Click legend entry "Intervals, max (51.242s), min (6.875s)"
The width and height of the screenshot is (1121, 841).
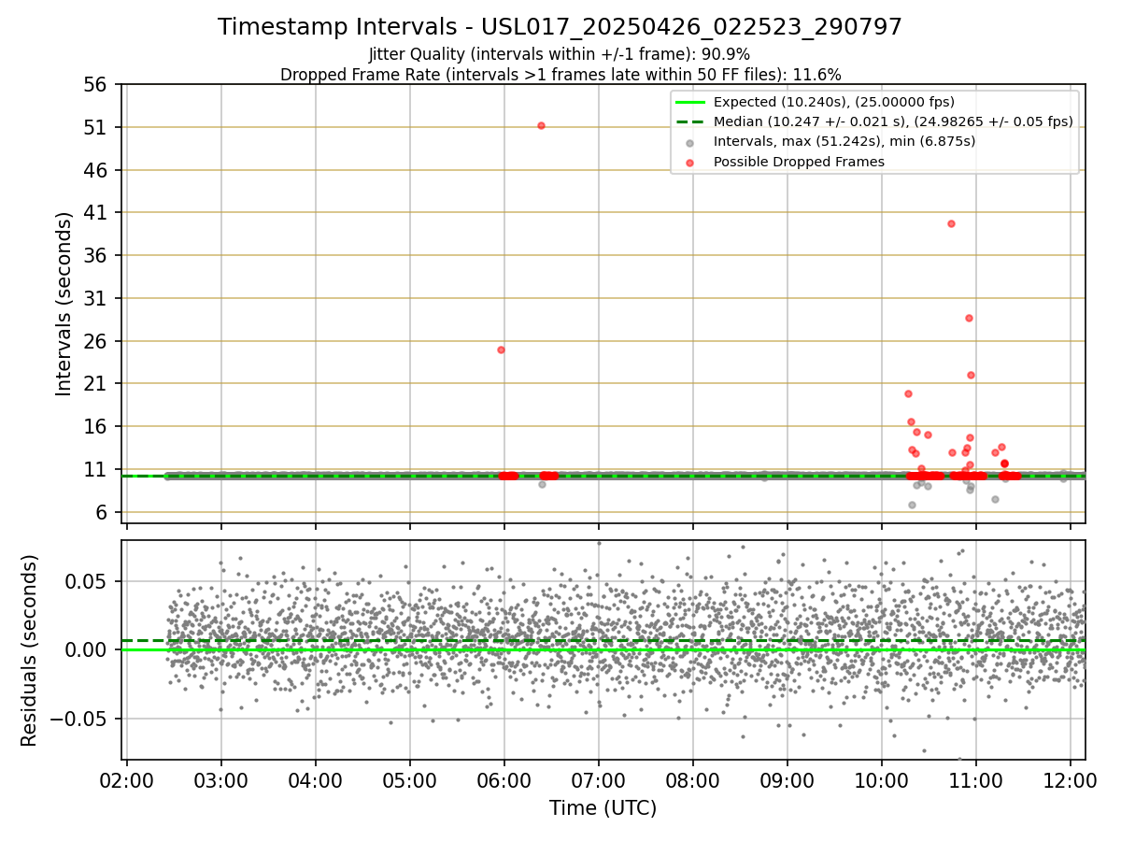[x=844, y=141]
